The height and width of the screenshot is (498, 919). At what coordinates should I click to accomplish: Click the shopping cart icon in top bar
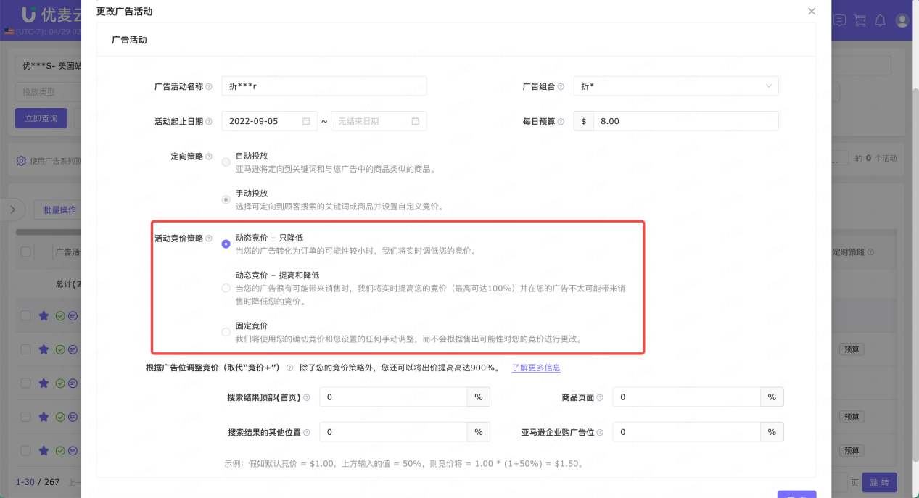860,20
